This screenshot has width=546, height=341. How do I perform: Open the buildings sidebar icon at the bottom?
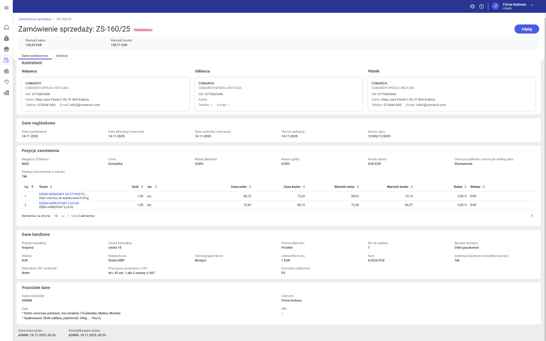click(x=6, y=93)
